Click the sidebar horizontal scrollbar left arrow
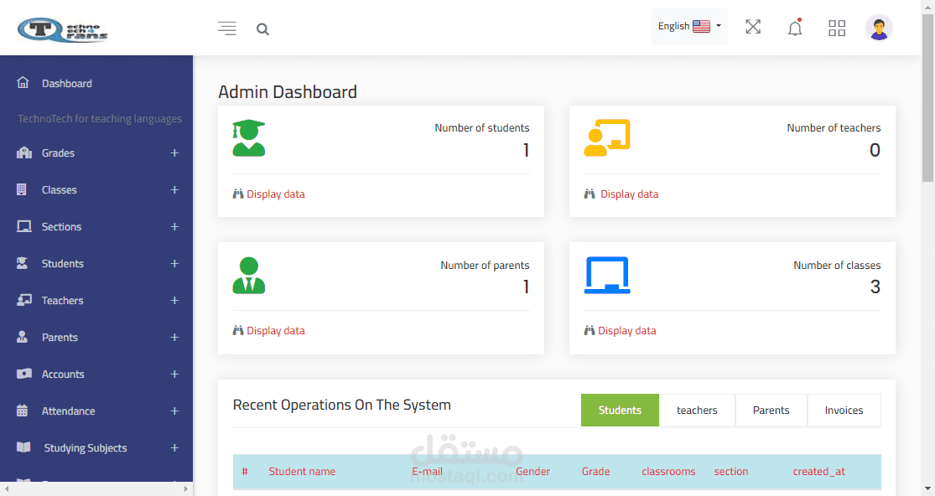This screenshot has width=935, height=496. (7, 488)
